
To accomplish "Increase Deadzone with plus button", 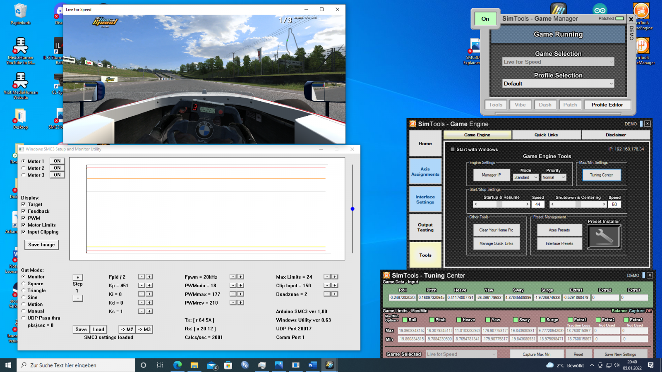I will tap(335, 294).
